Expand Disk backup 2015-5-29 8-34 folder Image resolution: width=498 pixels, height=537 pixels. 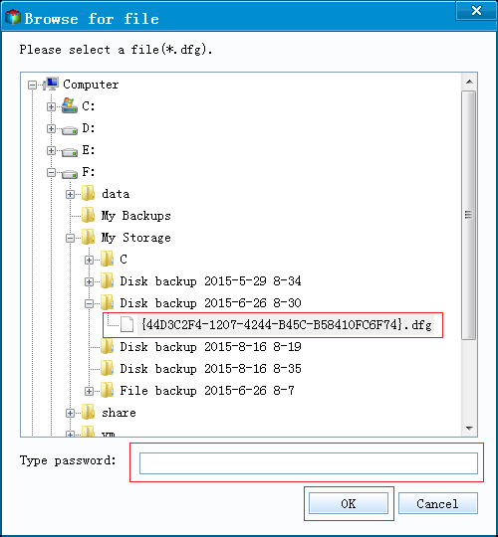click(x=89, y=281)
